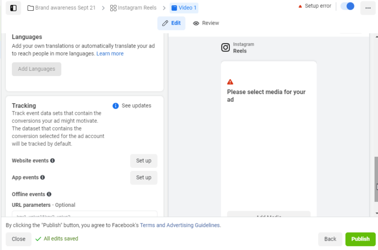Viewport: 378px width, 250px height.
Task: Open Instagram Reels ad set breadcrumb
Action: (x=133, y=8)
